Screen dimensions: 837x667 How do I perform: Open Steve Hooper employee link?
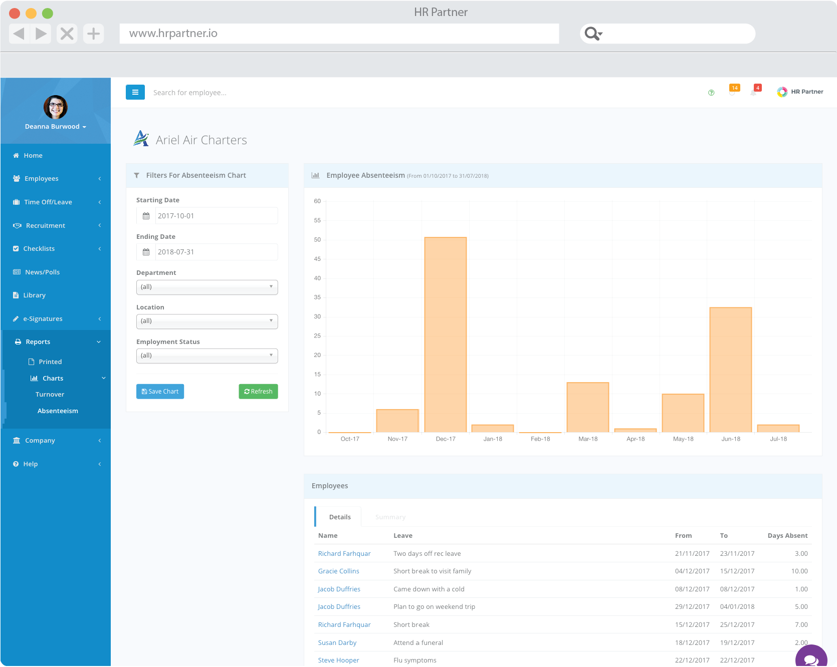point(338,660)
